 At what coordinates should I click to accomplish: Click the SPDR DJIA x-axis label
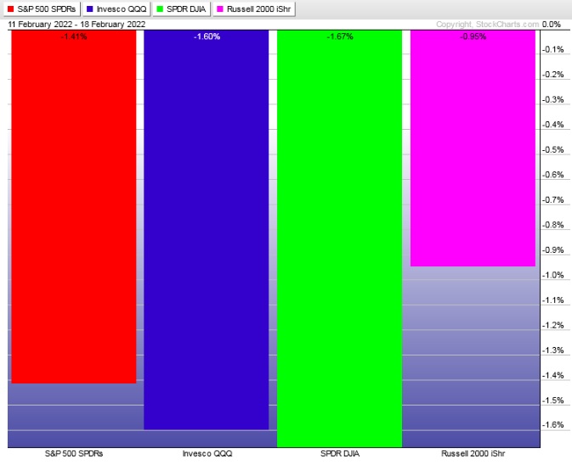point(340,454)
